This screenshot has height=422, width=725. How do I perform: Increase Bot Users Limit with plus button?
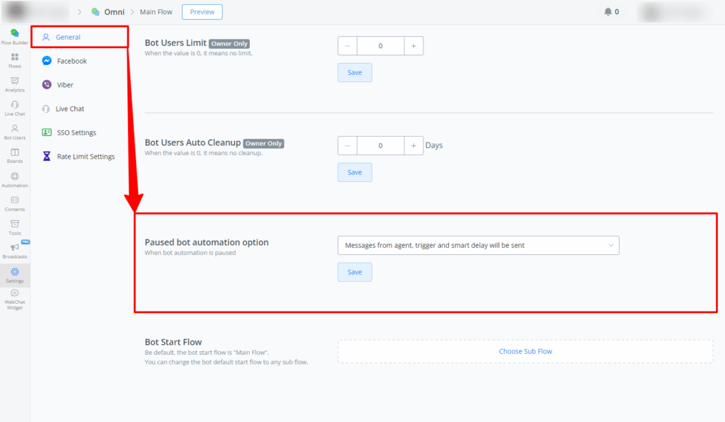pos(413,46)
